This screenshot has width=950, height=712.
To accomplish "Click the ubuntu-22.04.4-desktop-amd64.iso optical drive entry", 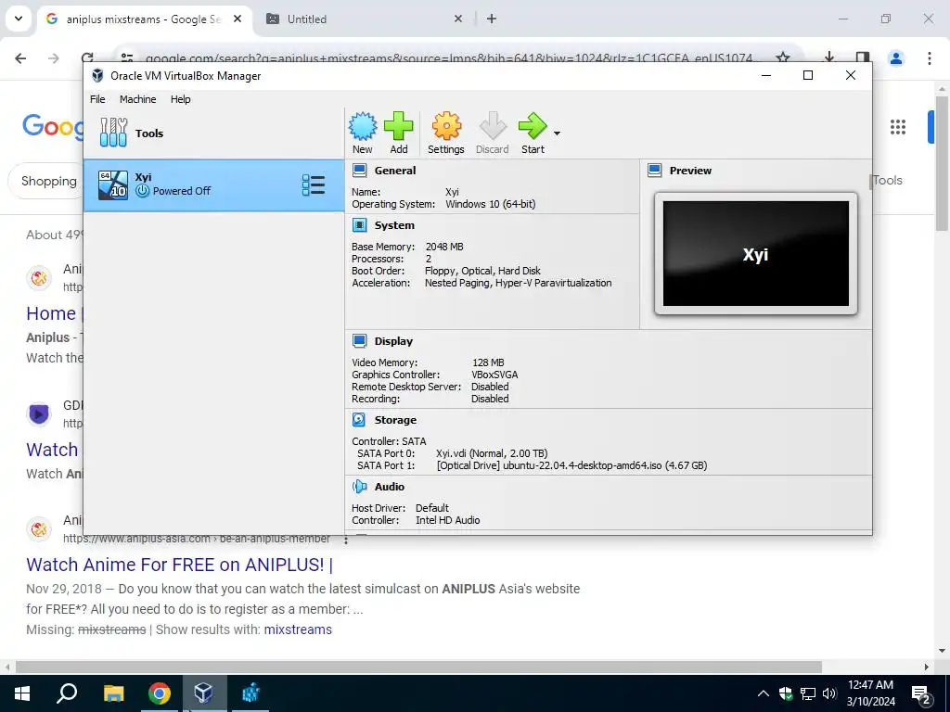I will (571, 465).
